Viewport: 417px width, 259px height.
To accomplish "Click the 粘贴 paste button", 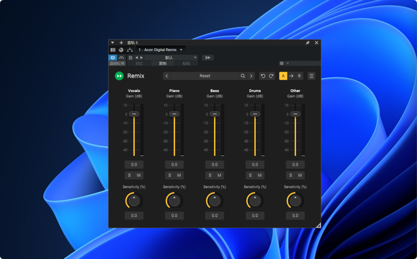I will 186,63.
